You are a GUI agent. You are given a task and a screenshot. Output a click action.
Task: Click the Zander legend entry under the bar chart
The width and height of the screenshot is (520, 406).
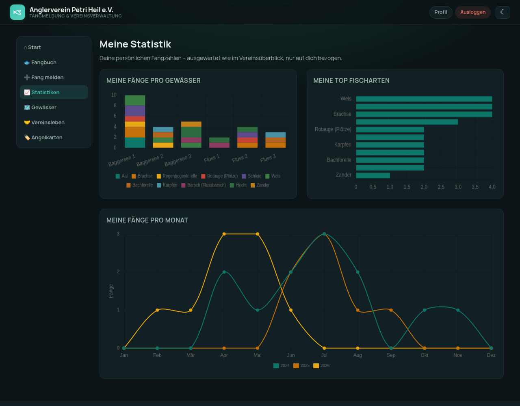click(260, 185)
